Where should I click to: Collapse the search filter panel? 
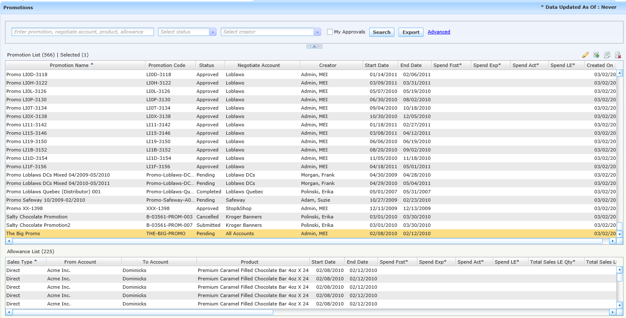click(x=314, y=46)
